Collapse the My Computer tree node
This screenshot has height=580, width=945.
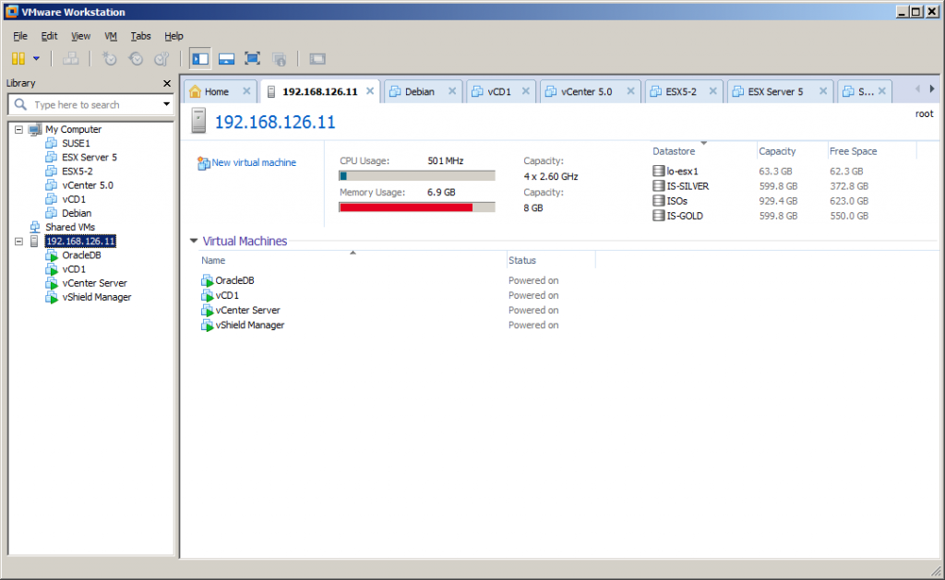coord(18,129)
